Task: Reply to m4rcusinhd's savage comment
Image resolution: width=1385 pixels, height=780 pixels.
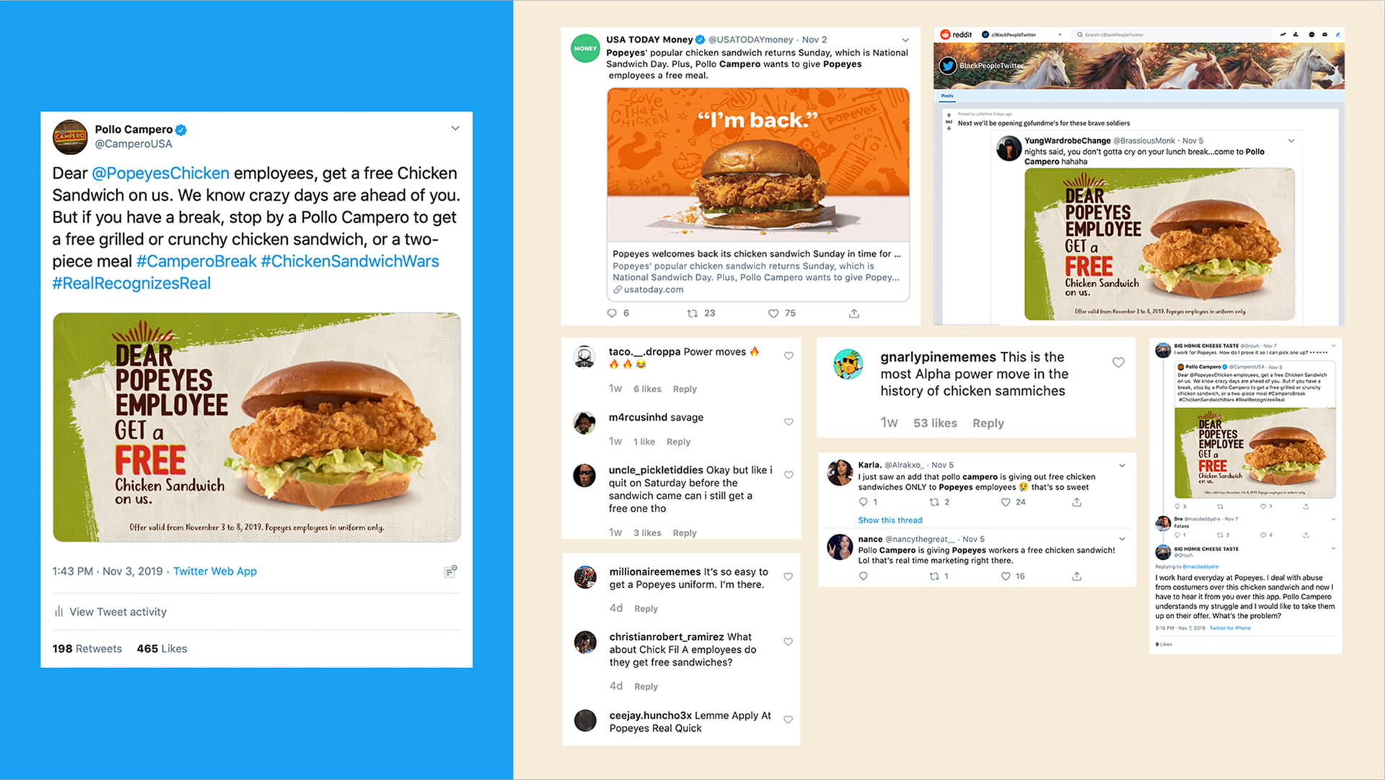Action: [x=678, y=442]
